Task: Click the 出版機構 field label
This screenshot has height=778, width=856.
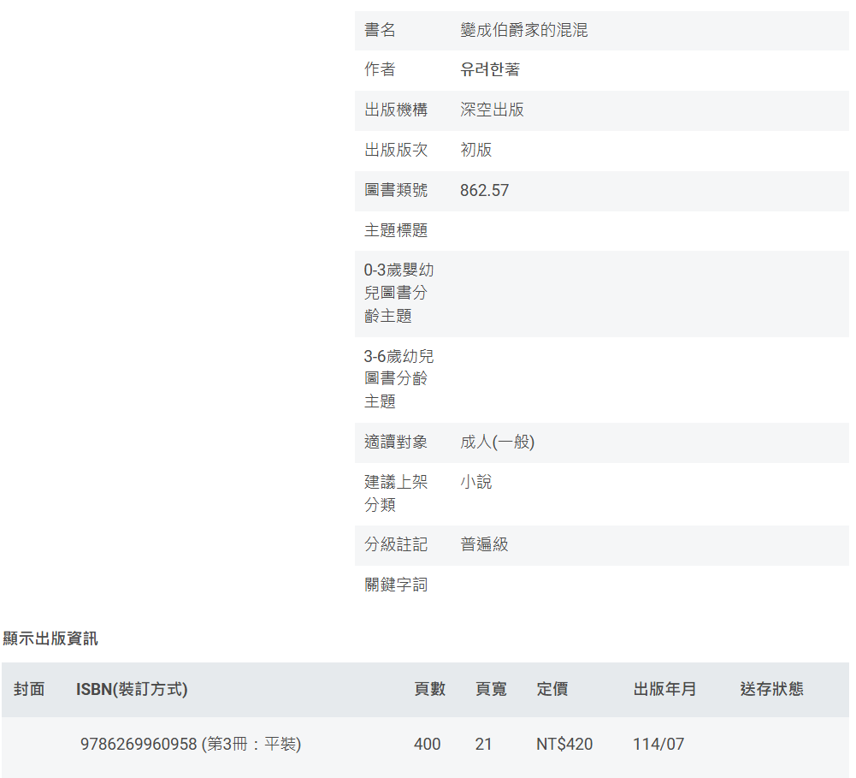Action: 396,110
